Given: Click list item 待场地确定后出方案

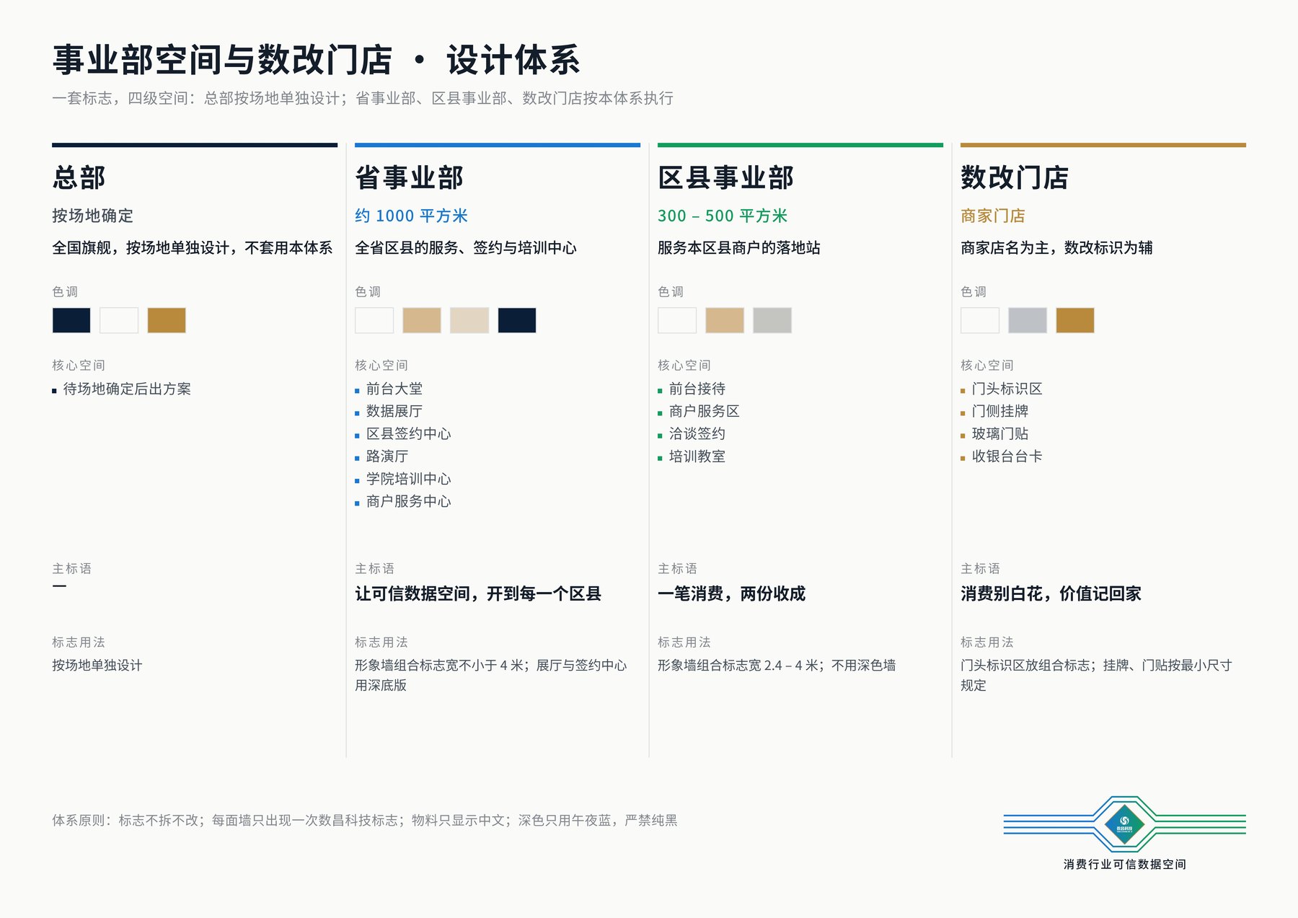Looking at the screenshot, I should coord(127,389).
